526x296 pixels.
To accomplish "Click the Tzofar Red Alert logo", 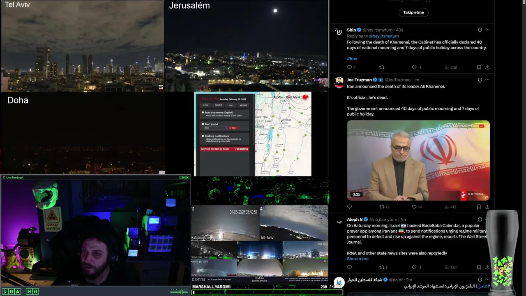I will [x=305, y=97].
